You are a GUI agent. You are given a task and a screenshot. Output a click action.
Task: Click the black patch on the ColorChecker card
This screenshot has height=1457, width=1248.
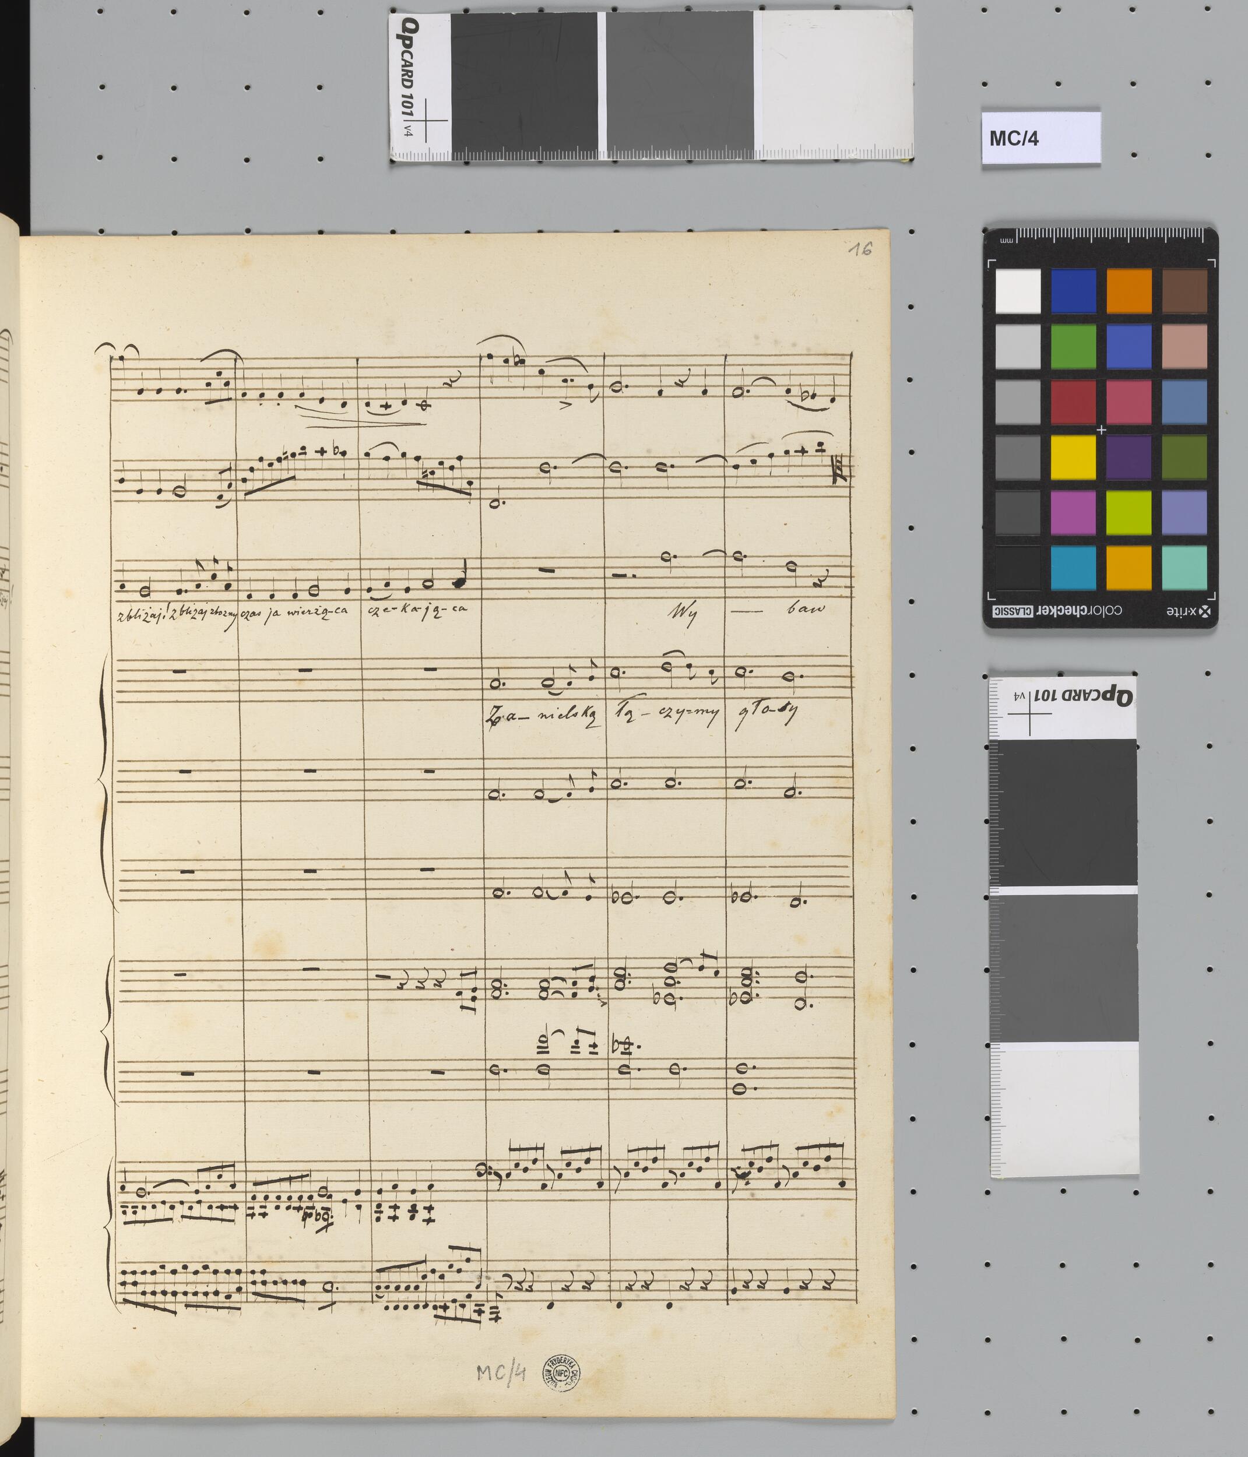[1018, 568]
